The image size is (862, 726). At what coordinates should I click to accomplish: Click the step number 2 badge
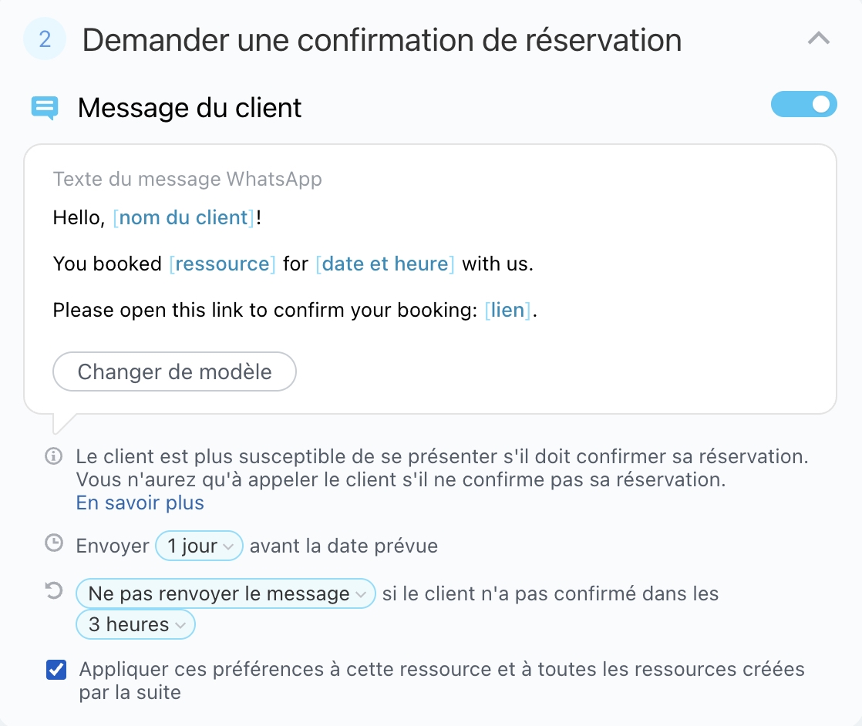(x=45, y=40)
